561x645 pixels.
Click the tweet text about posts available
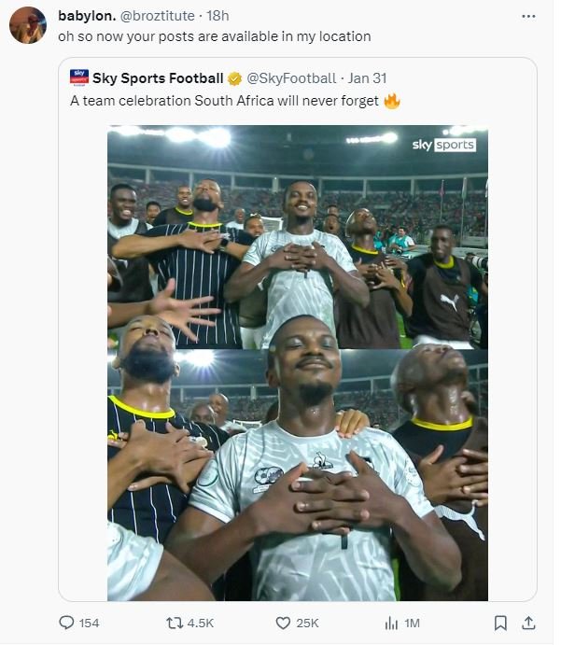click(x=215, y=36)
